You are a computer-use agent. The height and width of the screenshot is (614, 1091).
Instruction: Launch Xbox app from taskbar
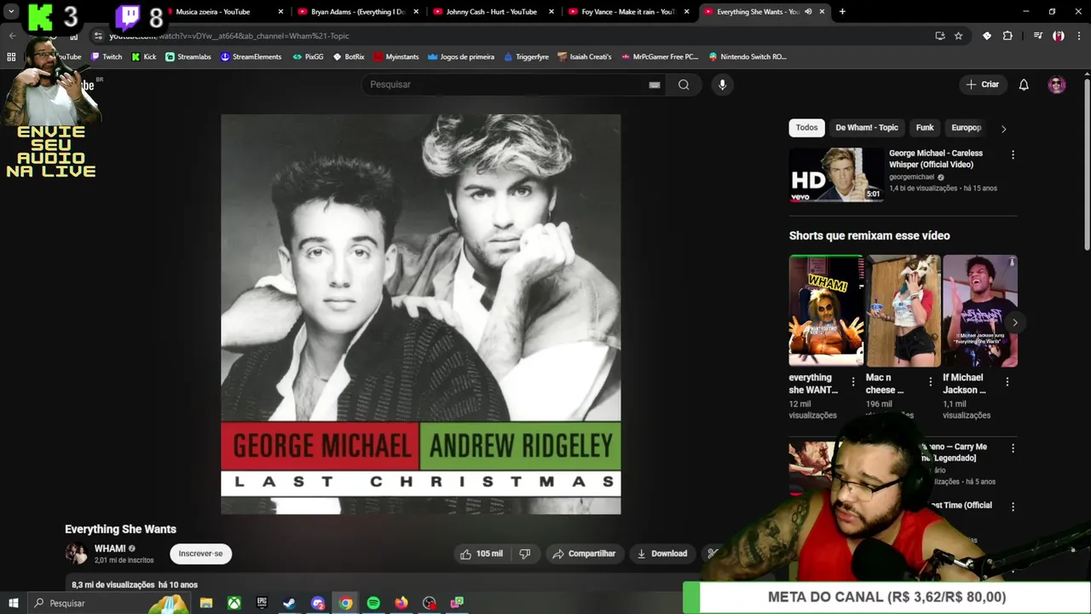[234, 603]
